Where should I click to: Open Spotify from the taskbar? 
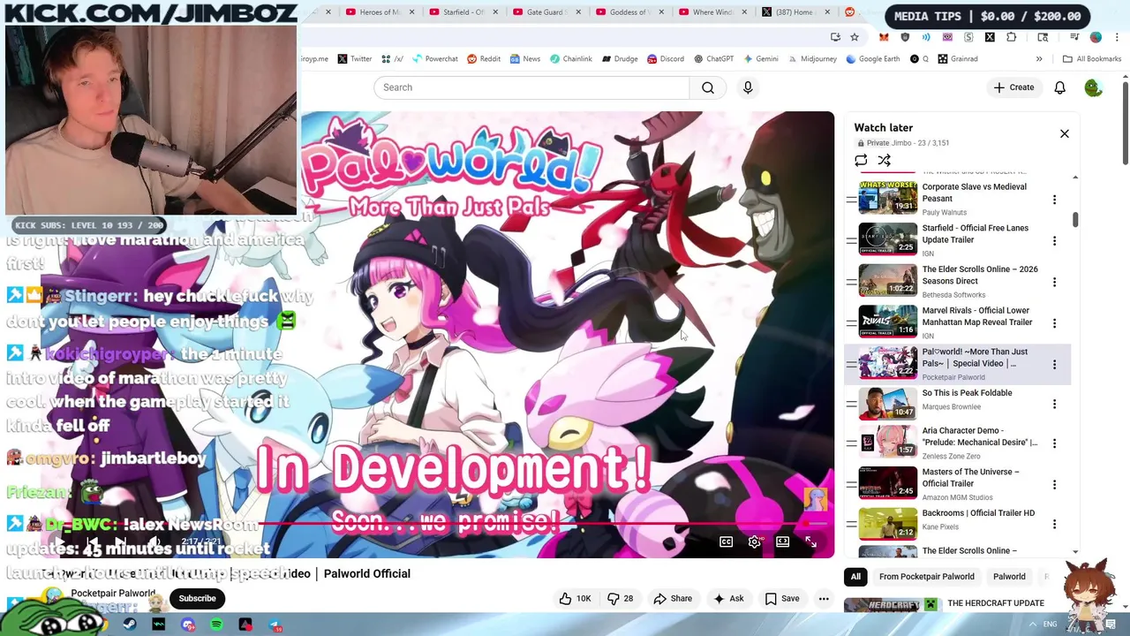click(216, 625)
